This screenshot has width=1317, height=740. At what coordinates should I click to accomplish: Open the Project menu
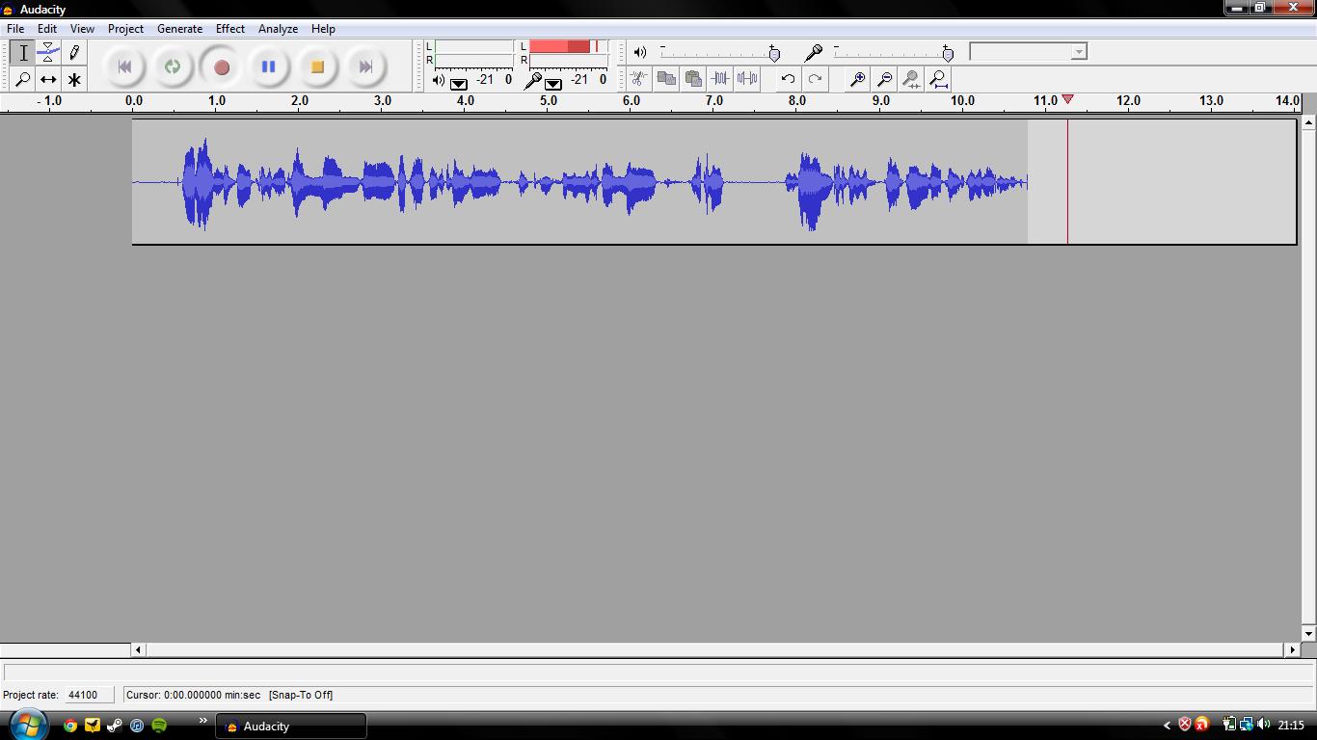[x=125, y=29]
